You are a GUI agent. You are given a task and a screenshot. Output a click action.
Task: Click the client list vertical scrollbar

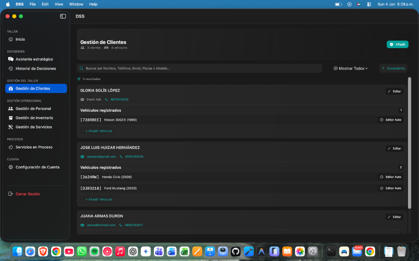point(410,143)
